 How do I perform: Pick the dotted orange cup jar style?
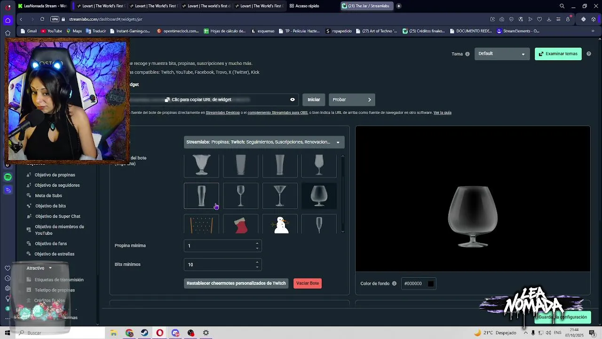201,225
